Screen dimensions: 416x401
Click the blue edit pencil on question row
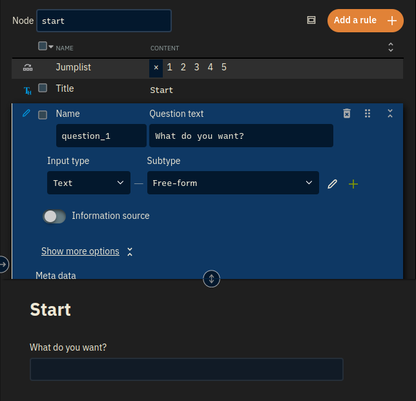point(26,113)
